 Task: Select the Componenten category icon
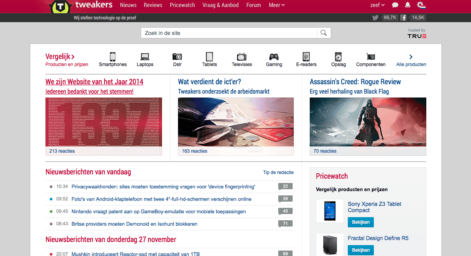[371, 57]
